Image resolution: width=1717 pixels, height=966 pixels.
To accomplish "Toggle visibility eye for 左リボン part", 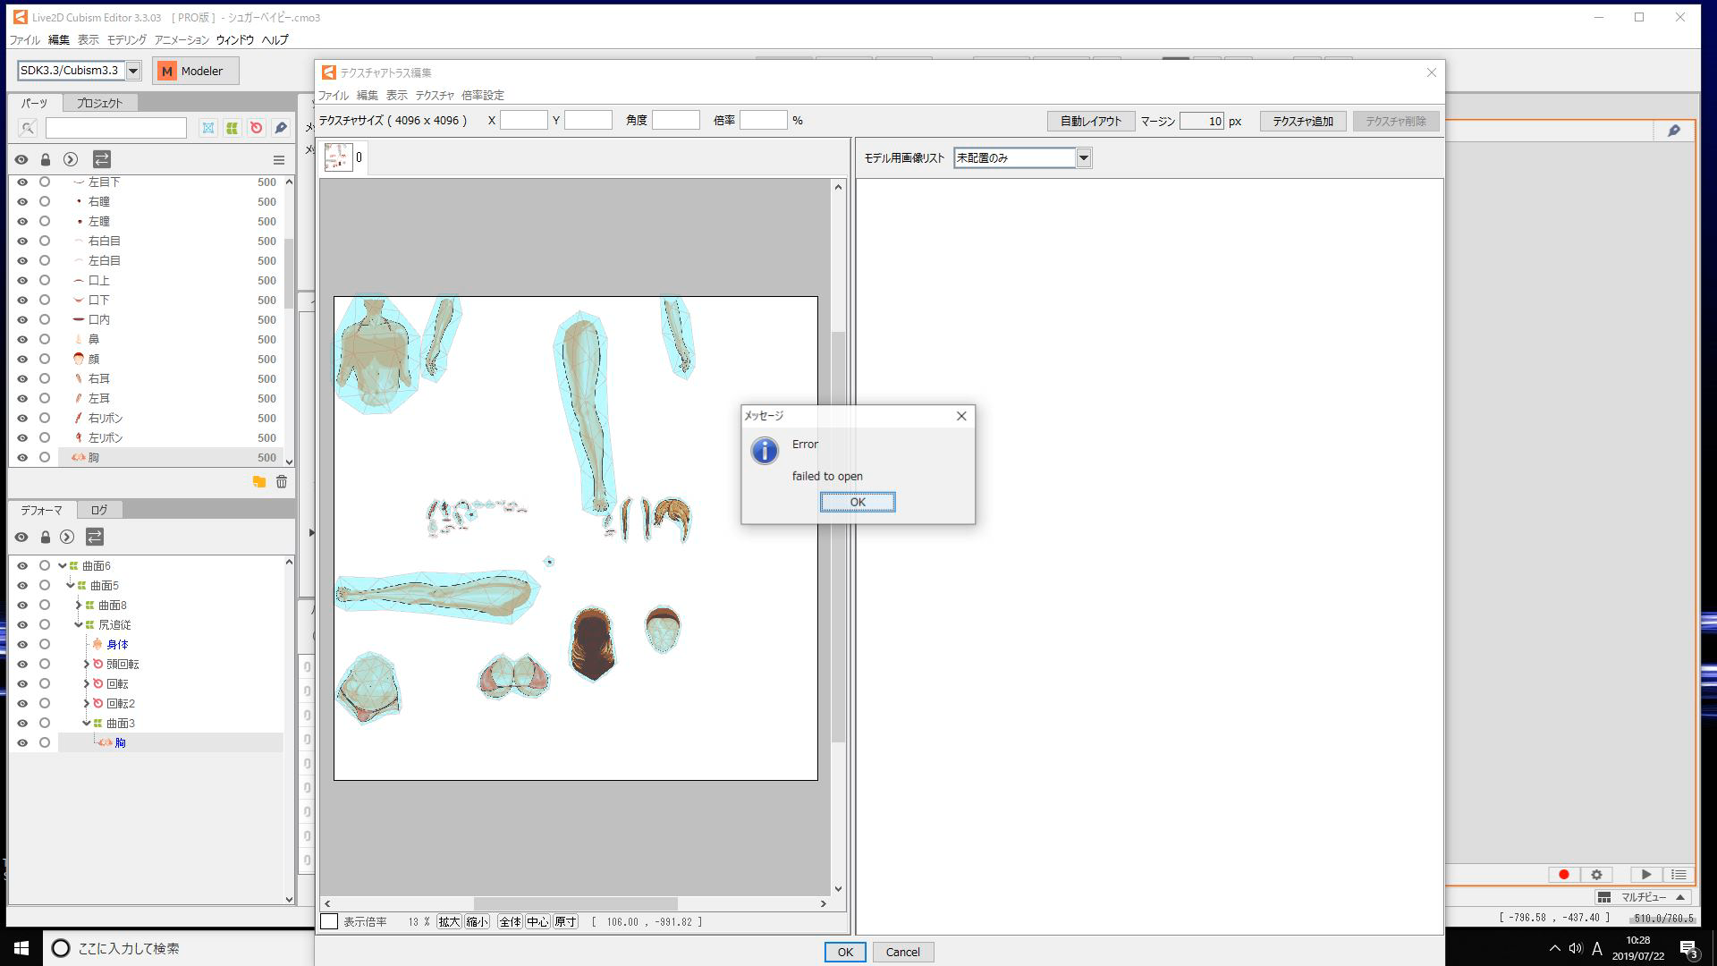I will point(22,437).
